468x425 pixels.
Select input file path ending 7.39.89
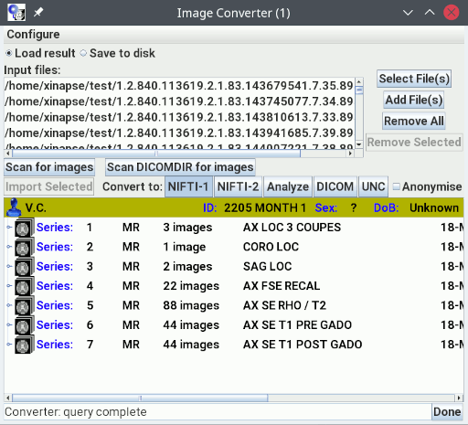pos(179,133)
